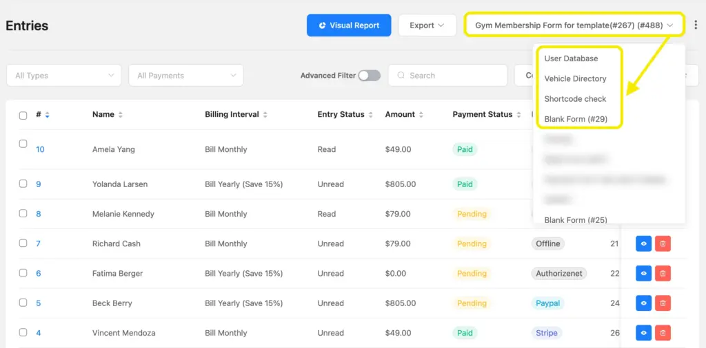Viewport: 706px width, 348px height.
Task: Select all entries with header checkbox
Action: coord(23,115)
